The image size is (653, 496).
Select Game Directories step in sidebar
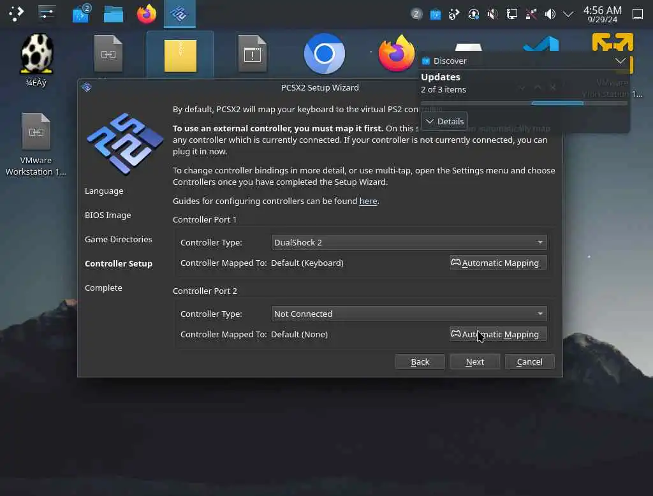[x=118, y=240]
